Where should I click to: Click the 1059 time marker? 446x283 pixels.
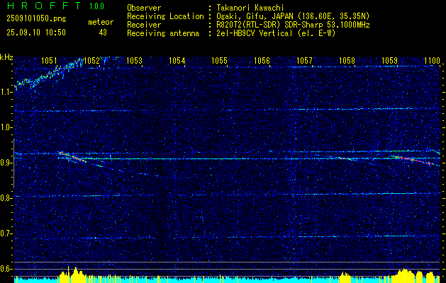(x=390, y=60)
